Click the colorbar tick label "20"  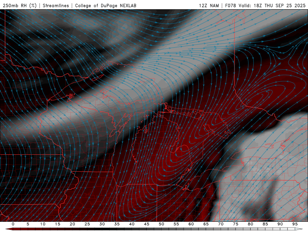click(72, 224)
